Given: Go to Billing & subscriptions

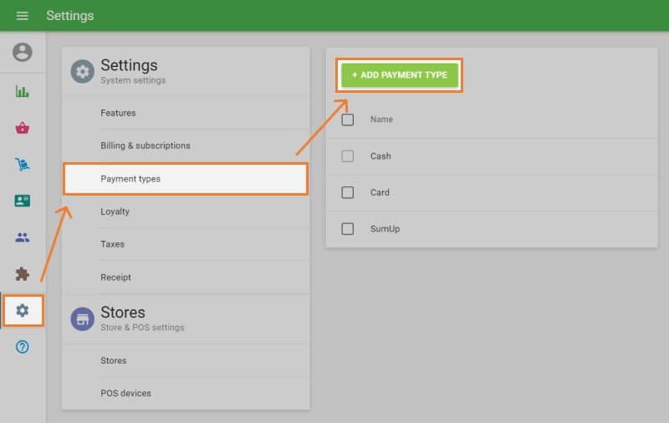Looking at the screenshot, I should (x=146, y=145).
